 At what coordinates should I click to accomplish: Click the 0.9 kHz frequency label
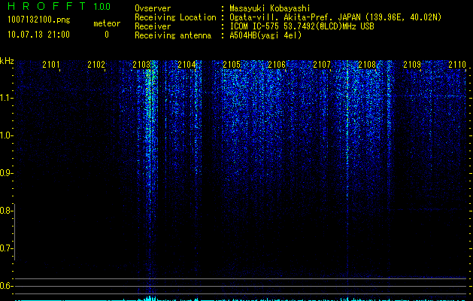(6, 173)
